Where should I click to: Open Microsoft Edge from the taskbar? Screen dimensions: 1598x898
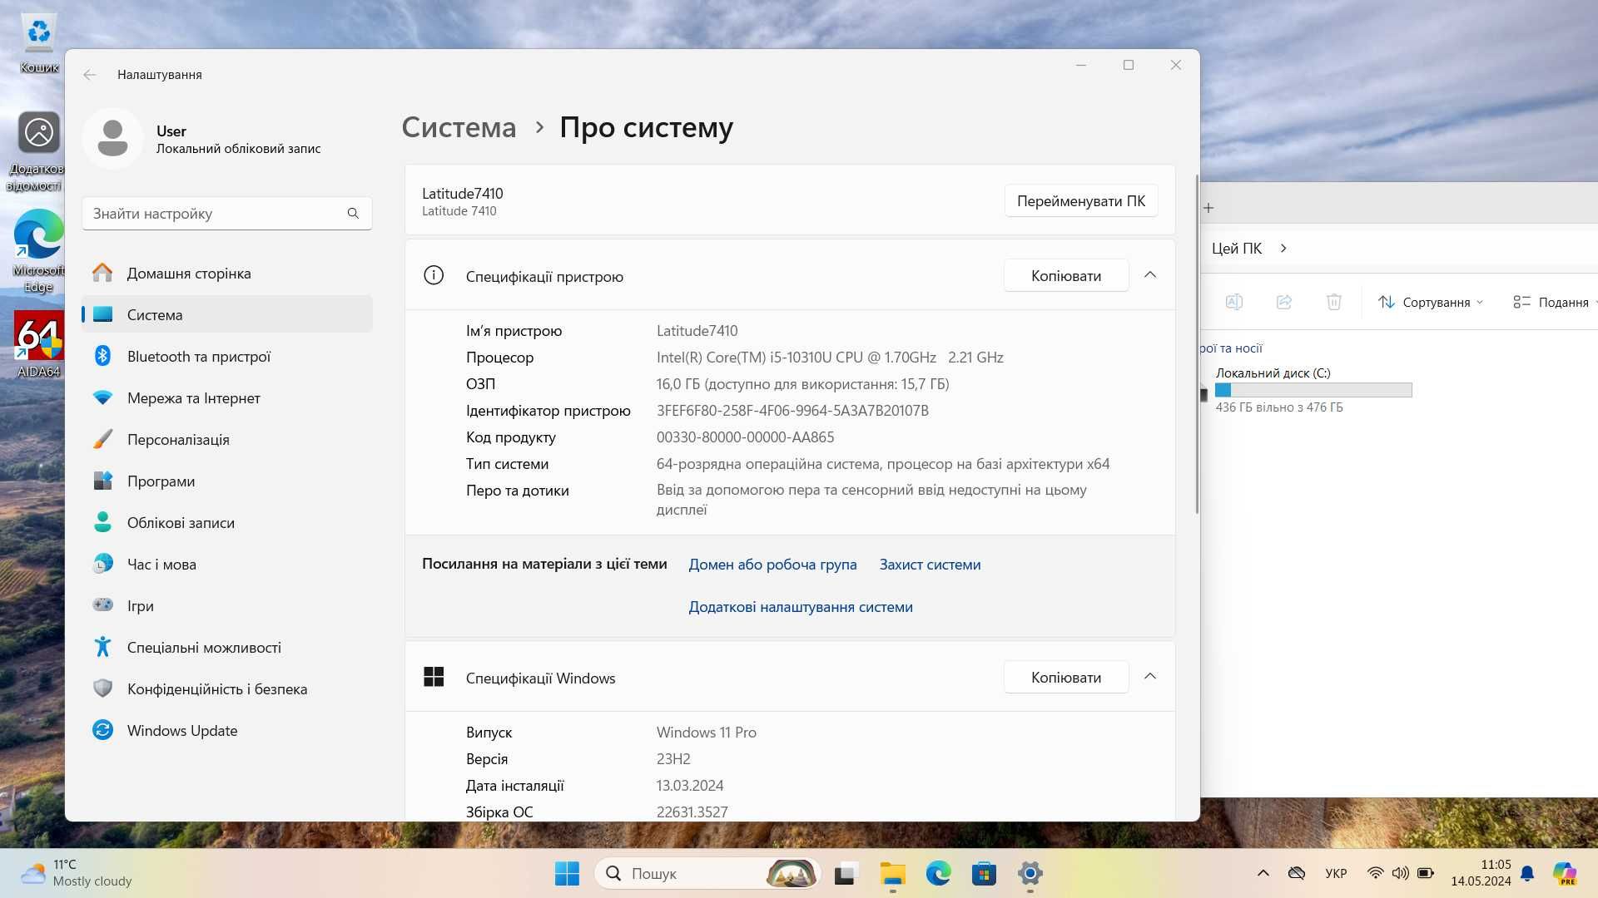coord(938,873)
